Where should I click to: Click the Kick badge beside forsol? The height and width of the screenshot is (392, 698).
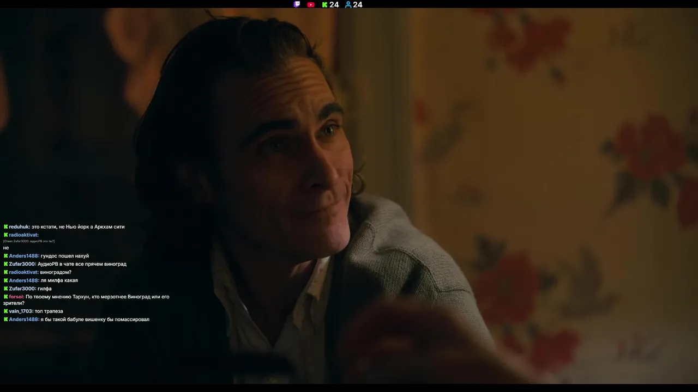[5, 297]
